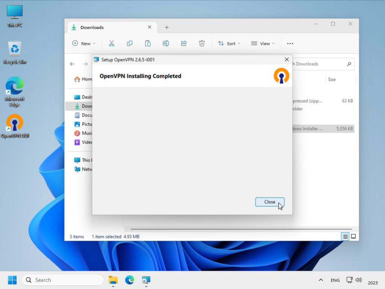Open Videos in the Explorer sidebar
The height and width of the screenshot is (289, 385).
coord(83,142)
